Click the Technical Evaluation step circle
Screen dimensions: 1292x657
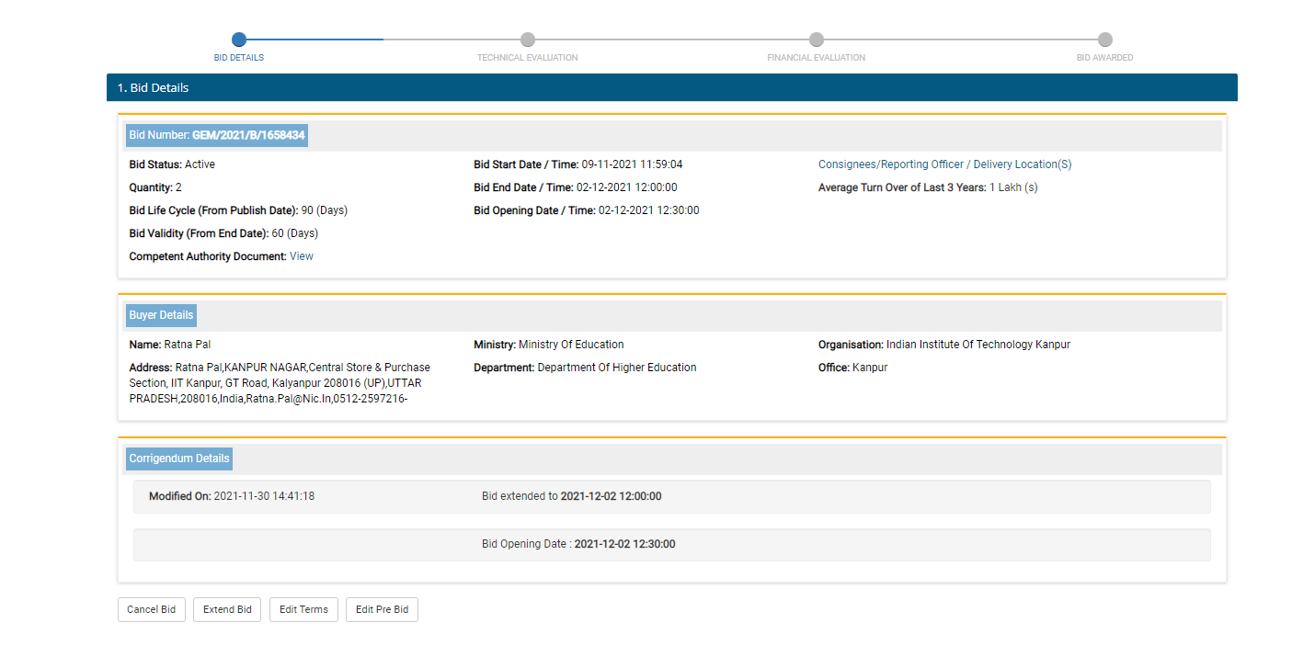(x=528, y=40)
